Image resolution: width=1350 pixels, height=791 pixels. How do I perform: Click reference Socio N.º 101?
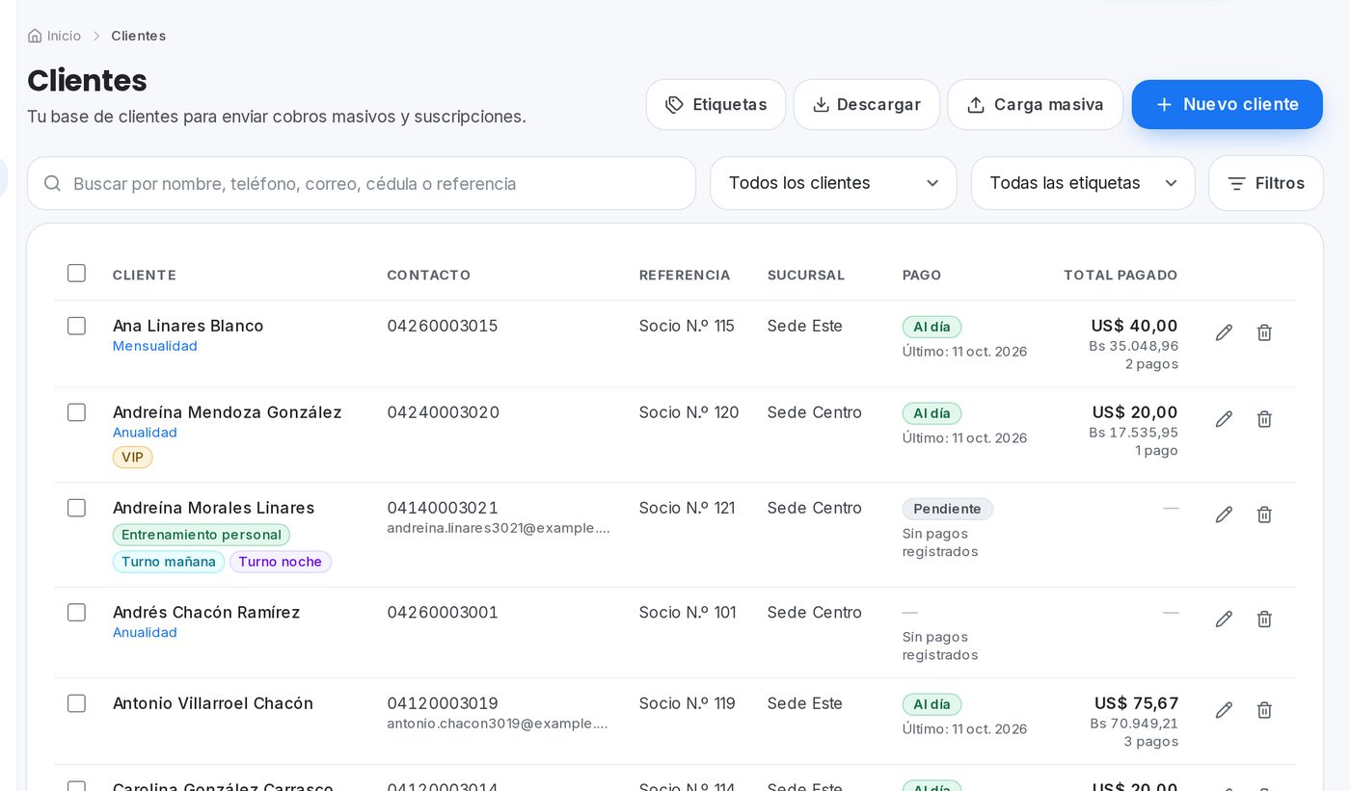[x=688, y=612]
